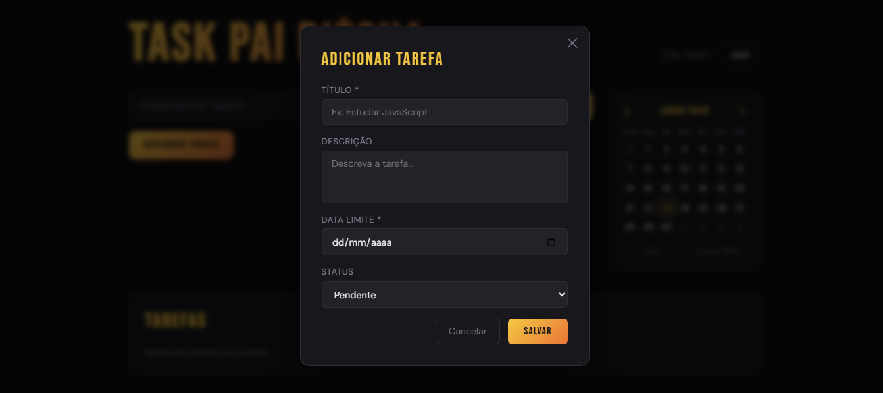Click into the Descrição text area
The image size is (883, 393).
[x=444, y=177]
